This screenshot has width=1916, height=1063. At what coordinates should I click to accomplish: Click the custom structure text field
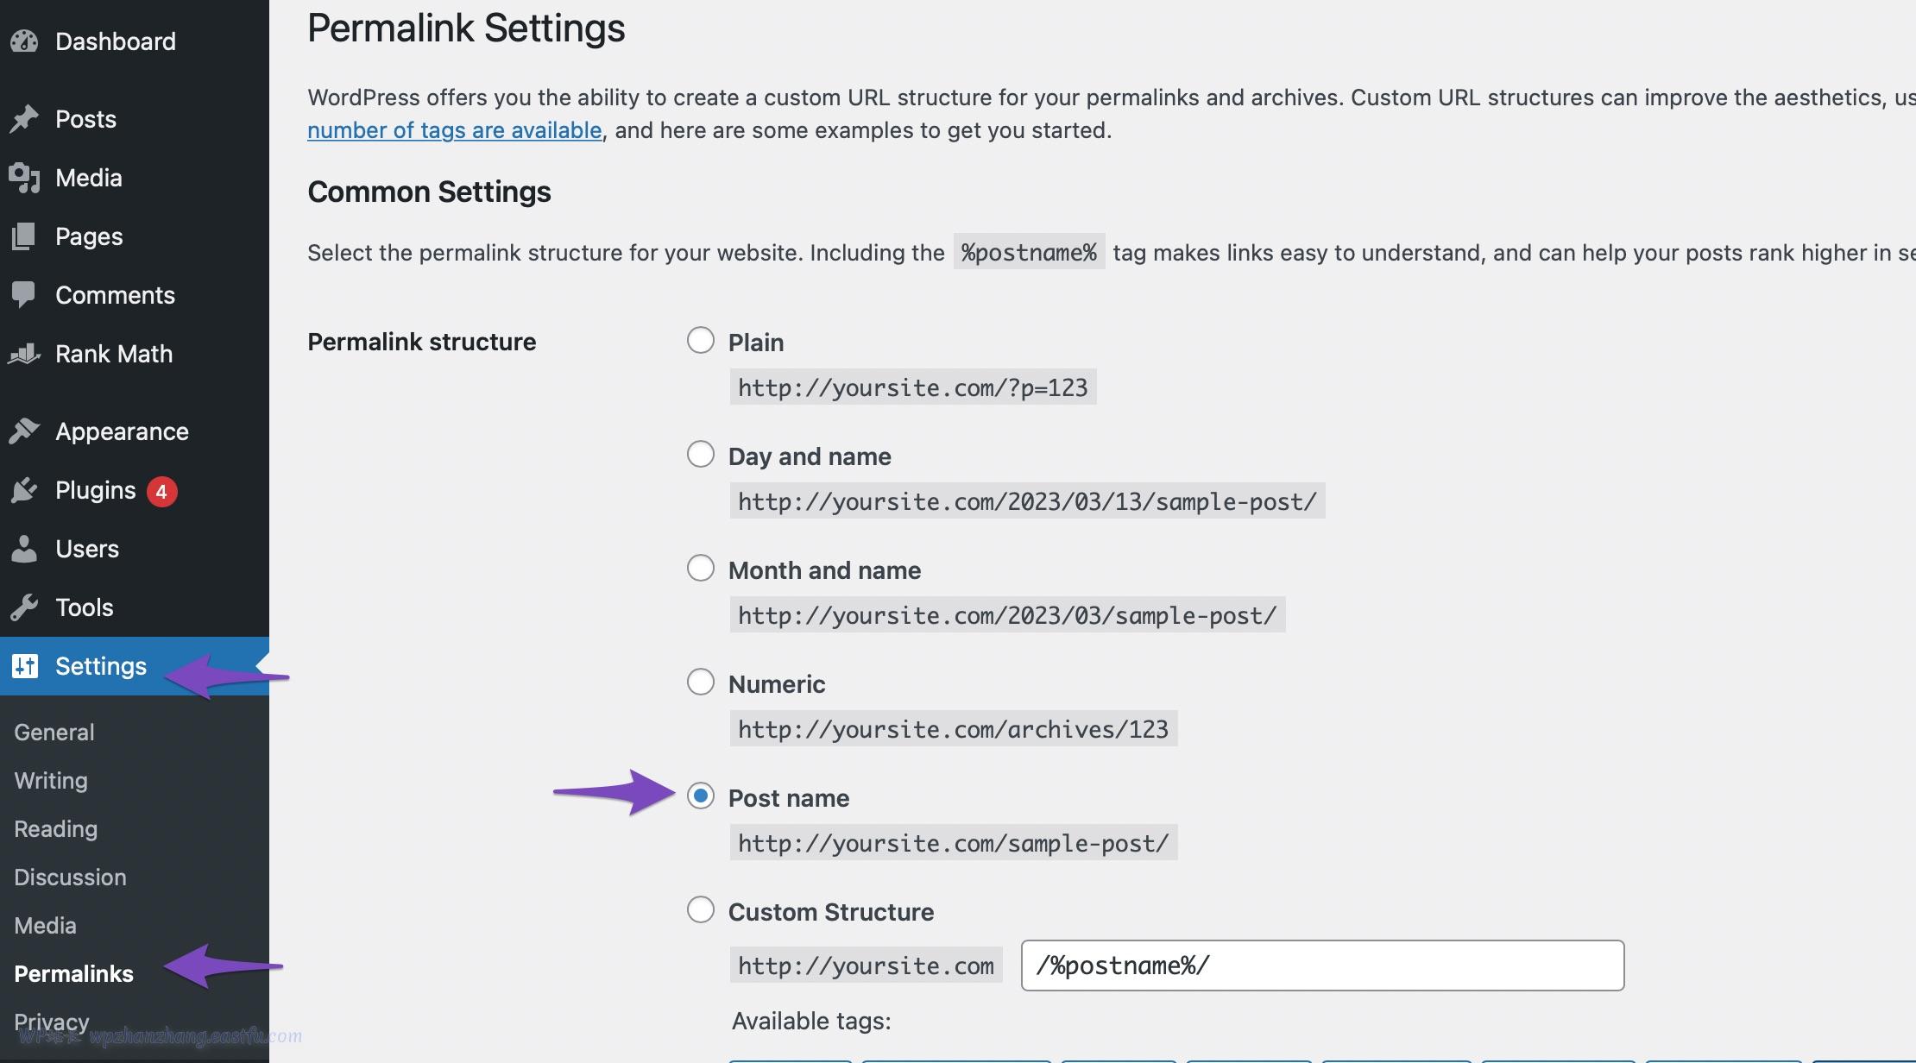coord(1322,966)
